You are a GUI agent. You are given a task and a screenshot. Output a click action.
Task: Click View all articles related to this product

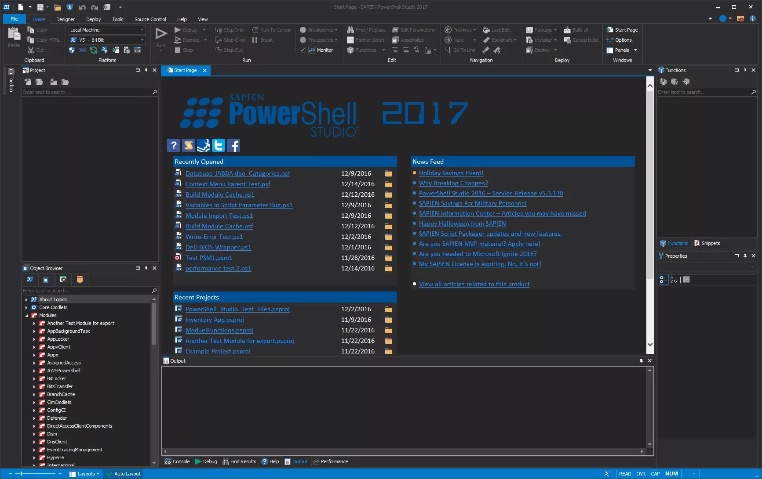[474, 284]
